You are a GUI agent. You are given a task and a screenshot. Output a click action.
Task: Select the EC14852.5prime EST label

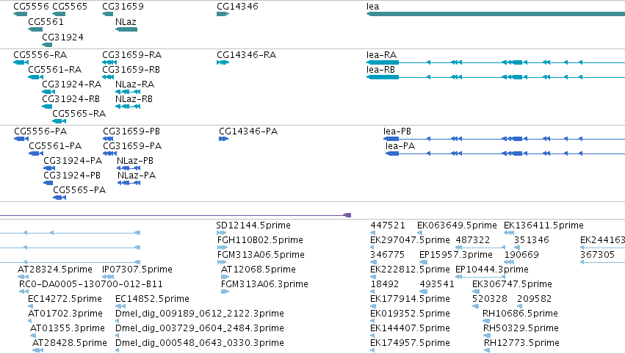152,299
